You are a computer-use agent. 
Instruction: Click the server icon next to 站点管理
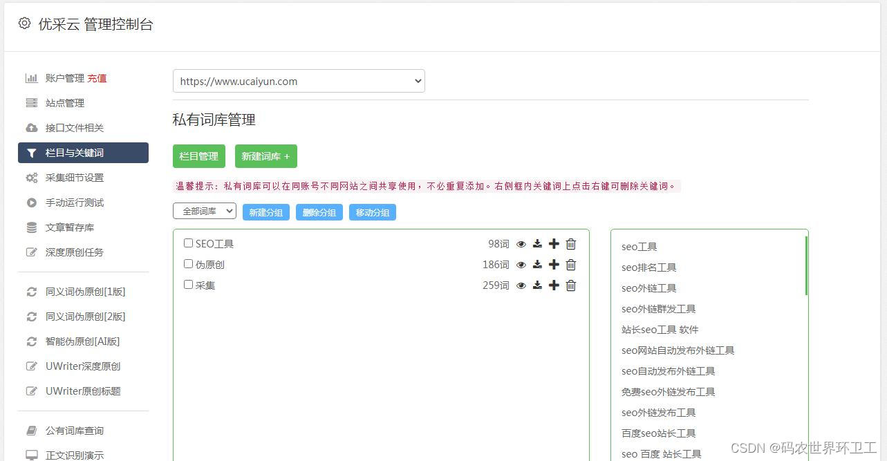tap(32, 103)
